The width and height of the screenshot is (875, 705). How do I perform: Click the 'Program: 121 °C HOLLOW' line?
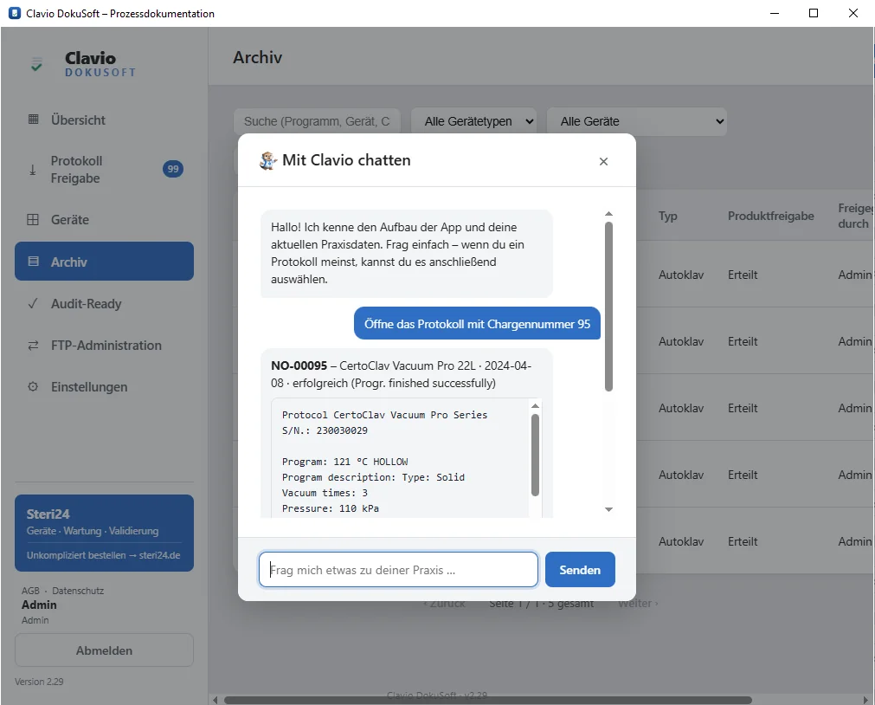[344, 462]
